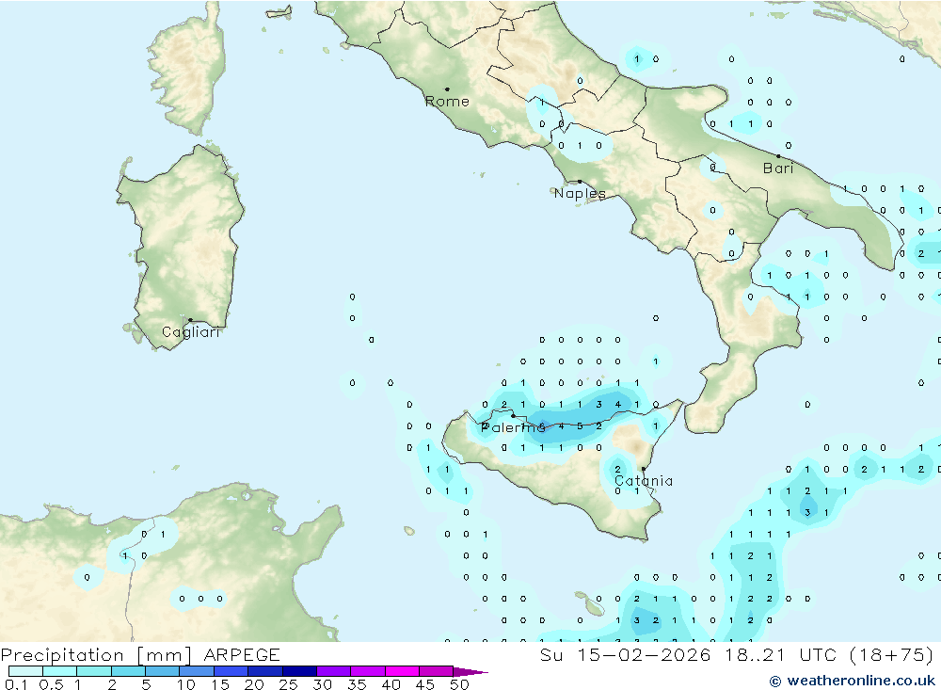Click the 20–25 mm legend swatch
This screenshot has height=690, width=941.
[265, 671]
